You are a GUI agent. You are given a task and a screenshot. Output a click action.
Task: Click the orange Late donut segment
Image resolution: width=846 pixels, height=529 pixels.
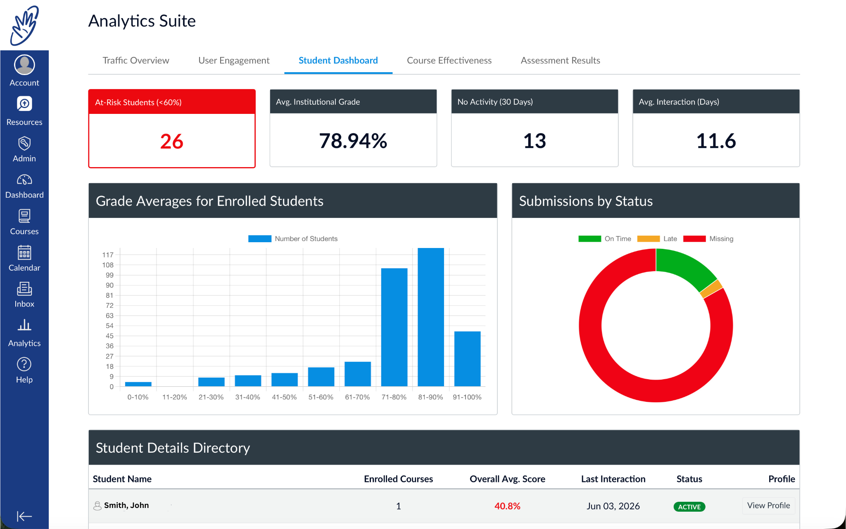711,289
